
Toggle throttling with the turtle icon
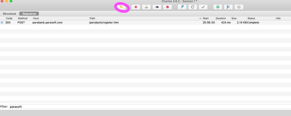(x=157, y=7)
